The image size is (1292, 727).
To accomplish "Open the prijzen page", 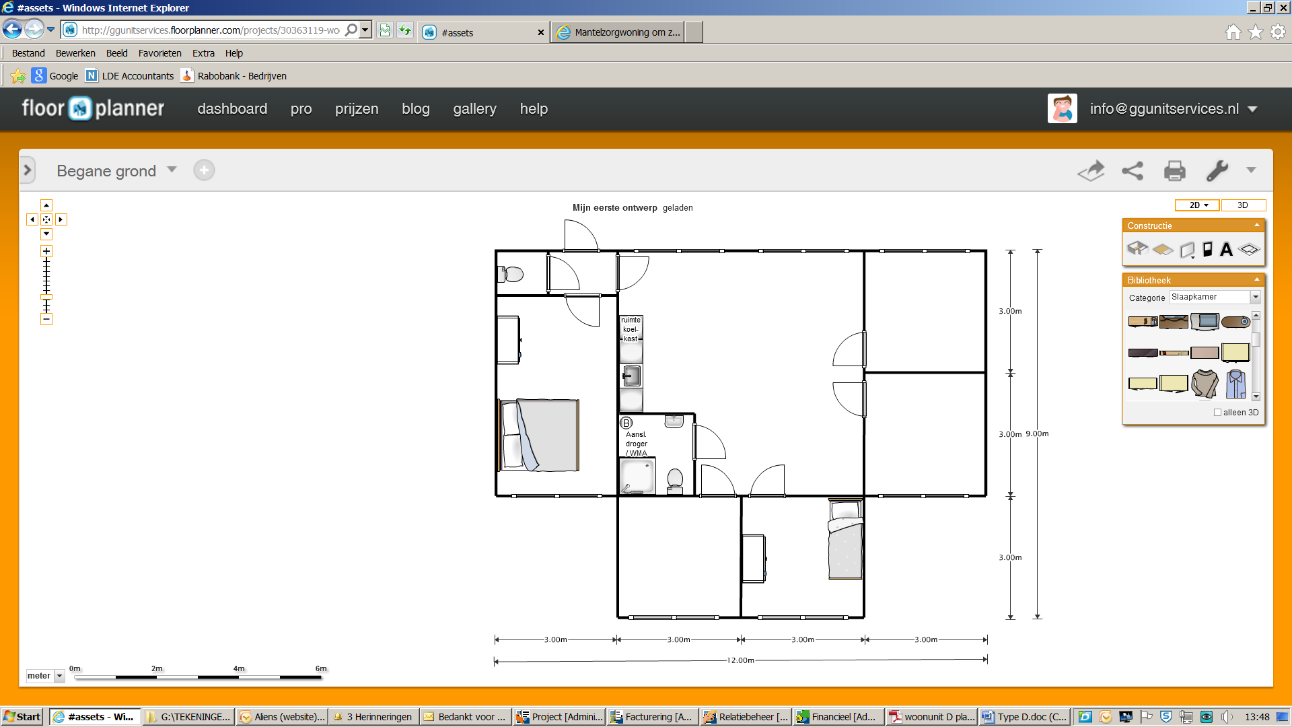I will click(x=357, y=109).
